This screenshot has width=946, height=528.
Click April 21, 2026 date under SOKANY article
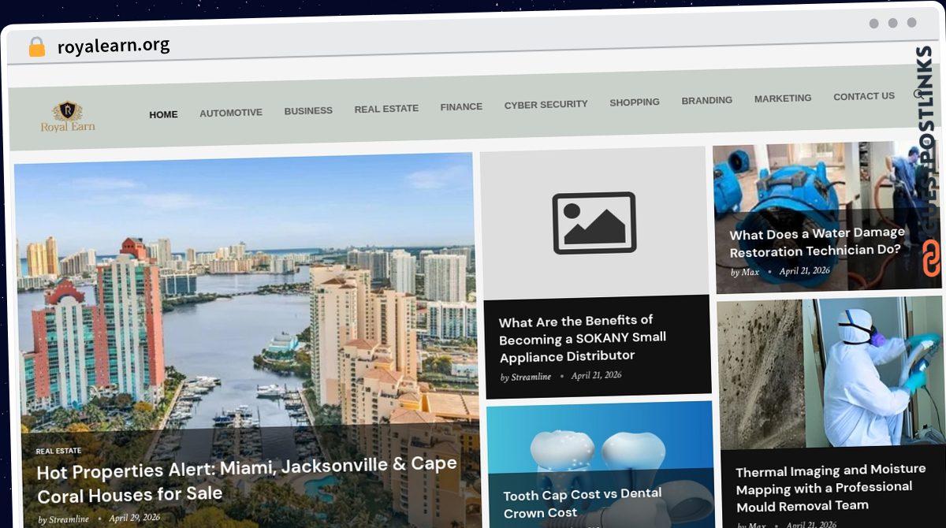pos(597,375)
